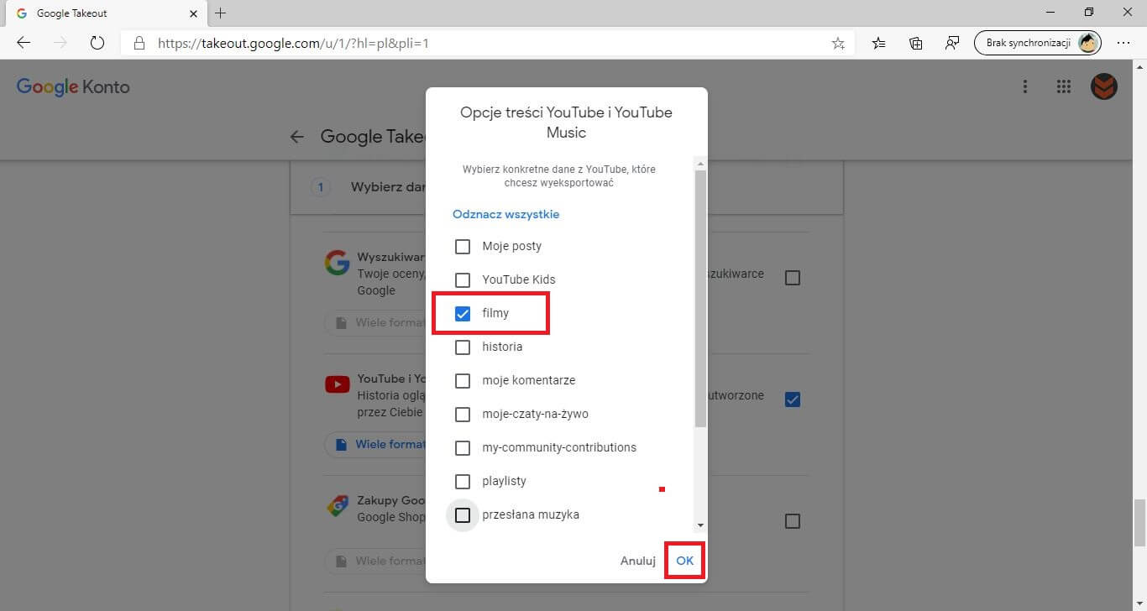1147x611 pixels.
Task: Click the dialog scrollbar down arrow
Action: 700,525
